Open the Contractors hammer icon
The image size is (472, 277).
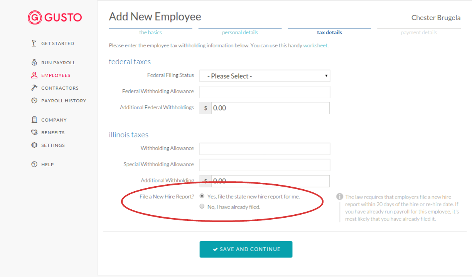click(34, 88)
